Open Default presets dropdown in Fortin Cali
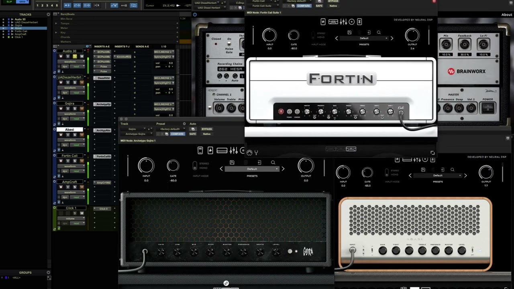 [x=364, y=39]
